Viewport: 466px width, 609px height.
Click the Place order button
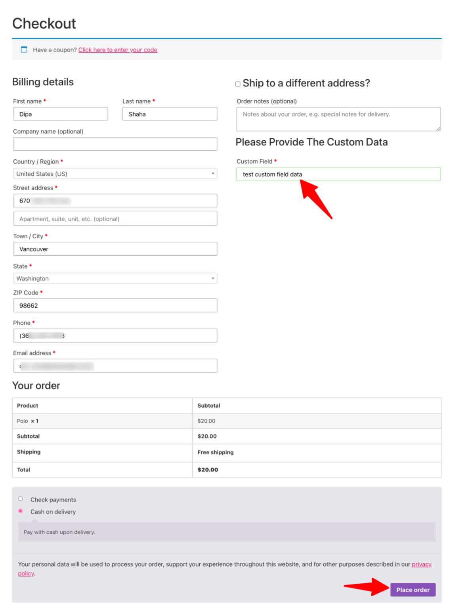[413, 590]
